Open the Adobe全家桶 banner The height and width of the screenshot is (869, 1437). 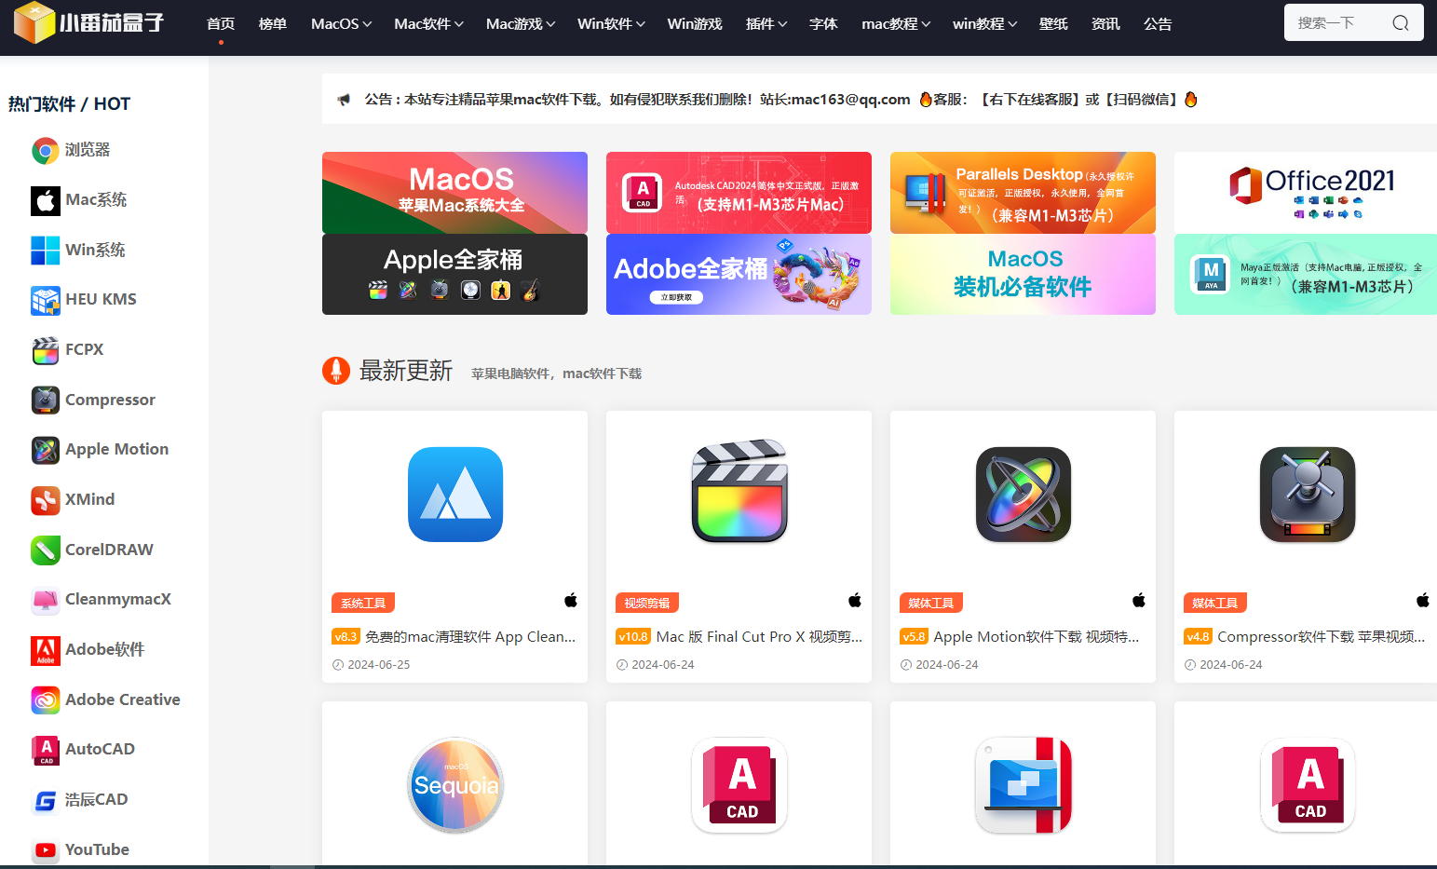tap(739, 274)
